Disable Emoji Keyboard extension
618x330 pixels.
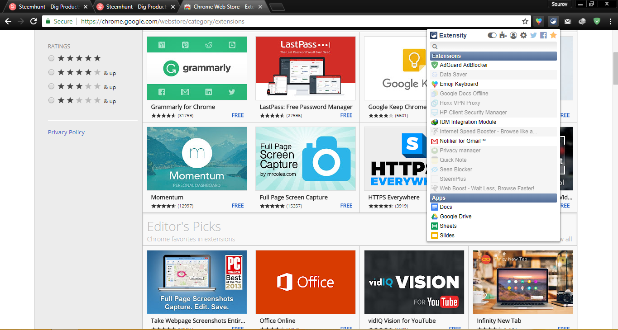point(493,84)
